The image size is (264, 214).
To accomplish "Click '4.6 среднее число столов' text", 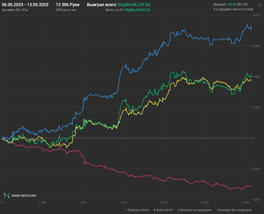I will pos(233,9).
